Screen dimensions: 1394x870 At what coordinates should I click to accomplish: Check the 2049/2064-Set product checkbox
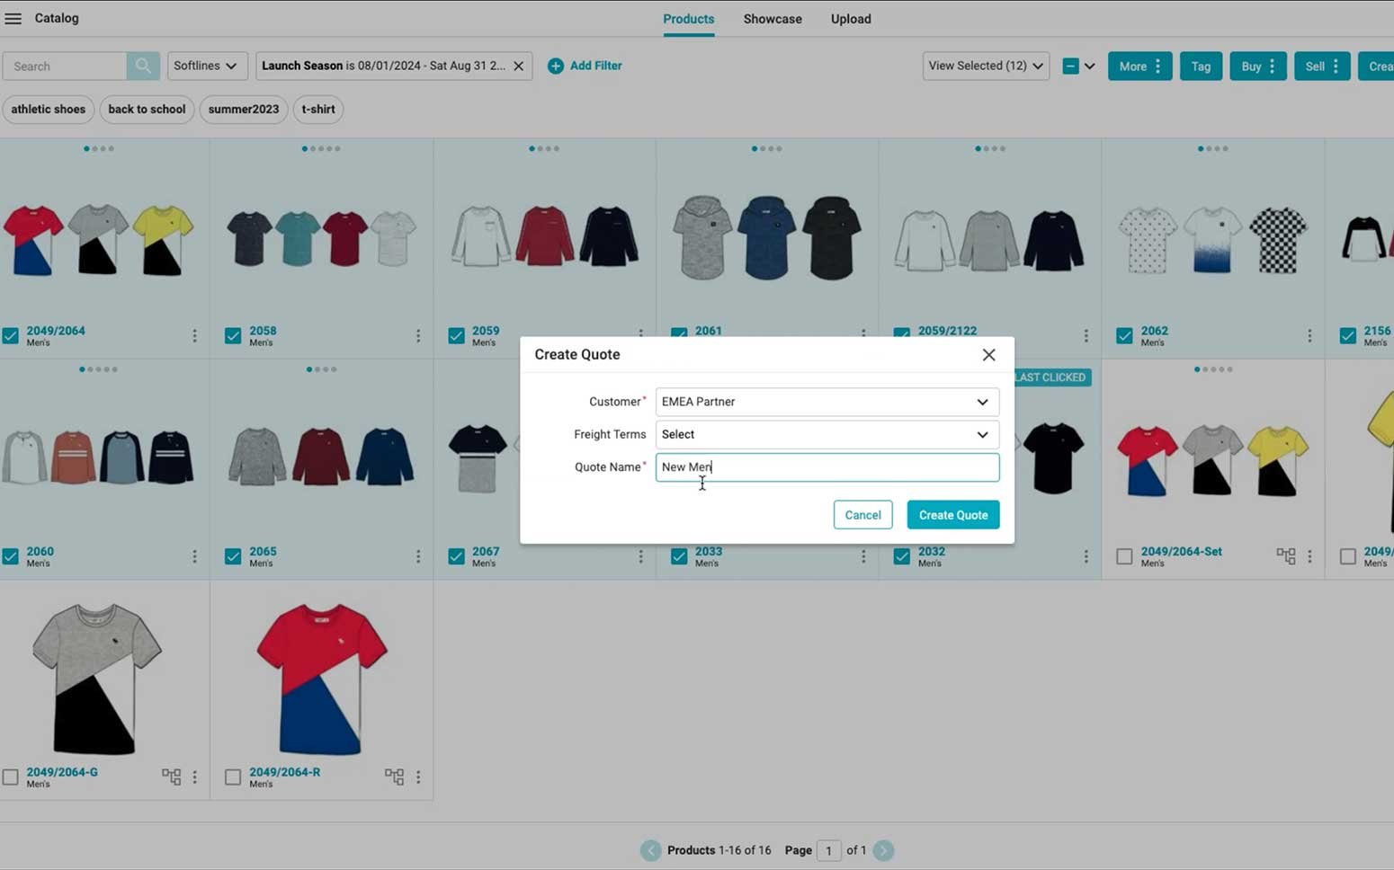pos(1124,557)
